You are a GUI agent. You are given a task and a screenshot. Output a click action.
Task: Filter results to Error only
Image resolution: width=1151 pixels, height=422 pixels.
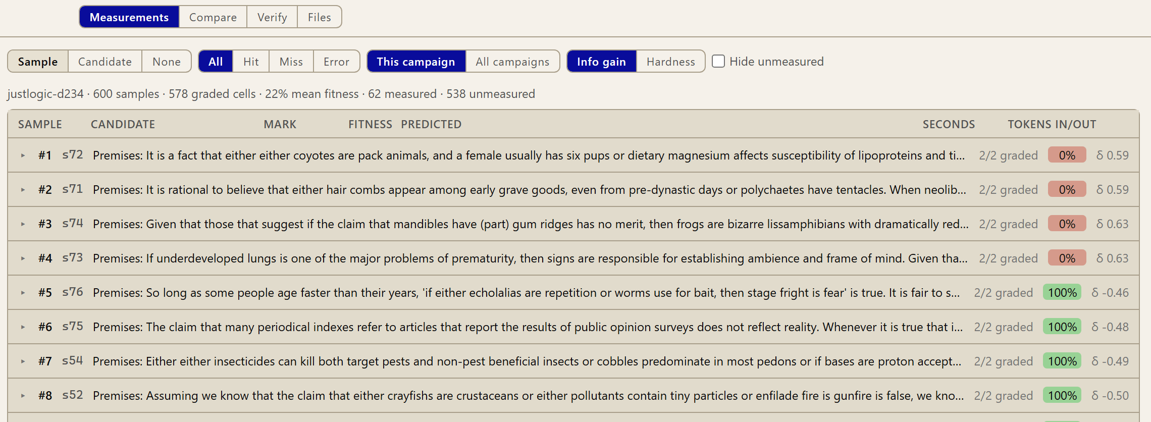click(337, 62)
